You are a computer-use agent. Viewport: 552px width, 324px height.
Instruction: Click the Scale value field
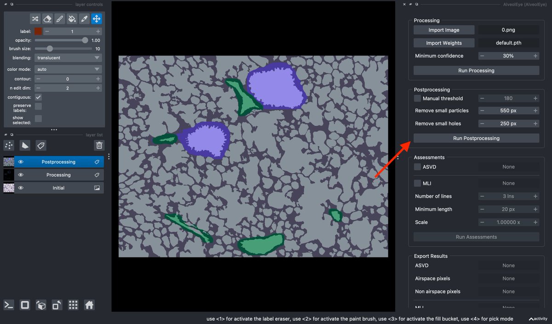[508, 222]
